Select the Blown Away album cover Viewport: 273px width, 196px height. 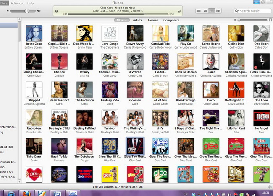pyautogui.click(x=135, y=33)
